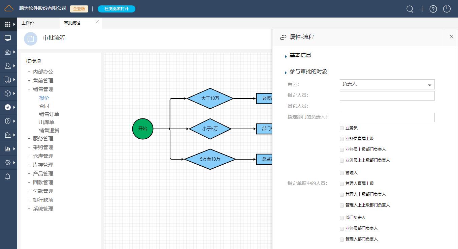
Task: Enable the 管理人 option
Action: (x=341, y=173)
